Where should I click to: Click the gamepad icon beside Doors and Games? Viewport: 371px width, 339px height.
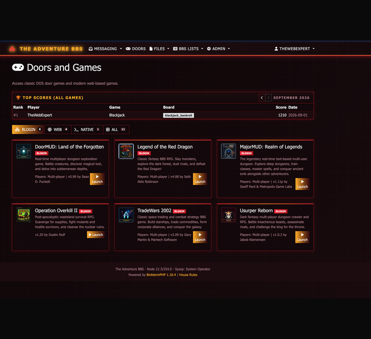[18, 67]
